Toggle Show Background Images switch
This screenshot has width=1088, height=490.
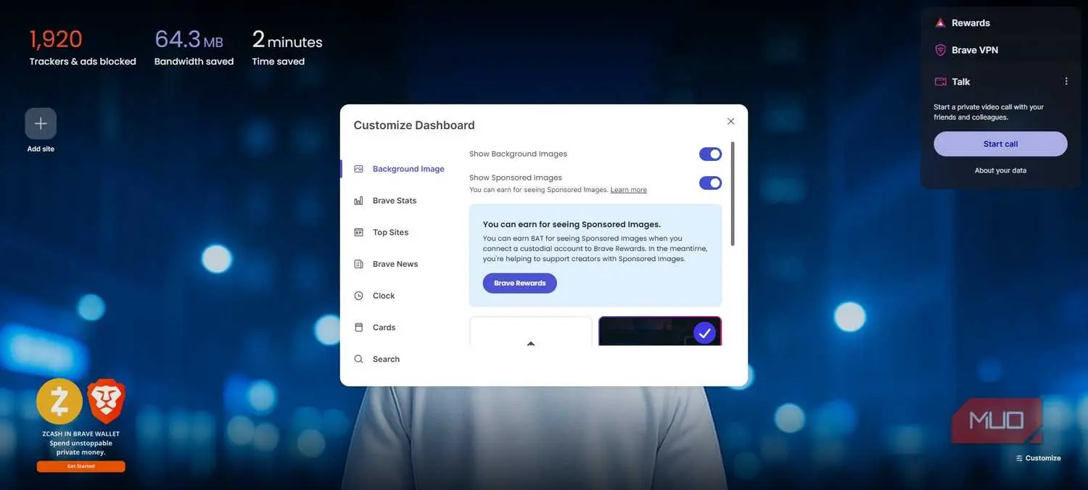click(710, 154)
